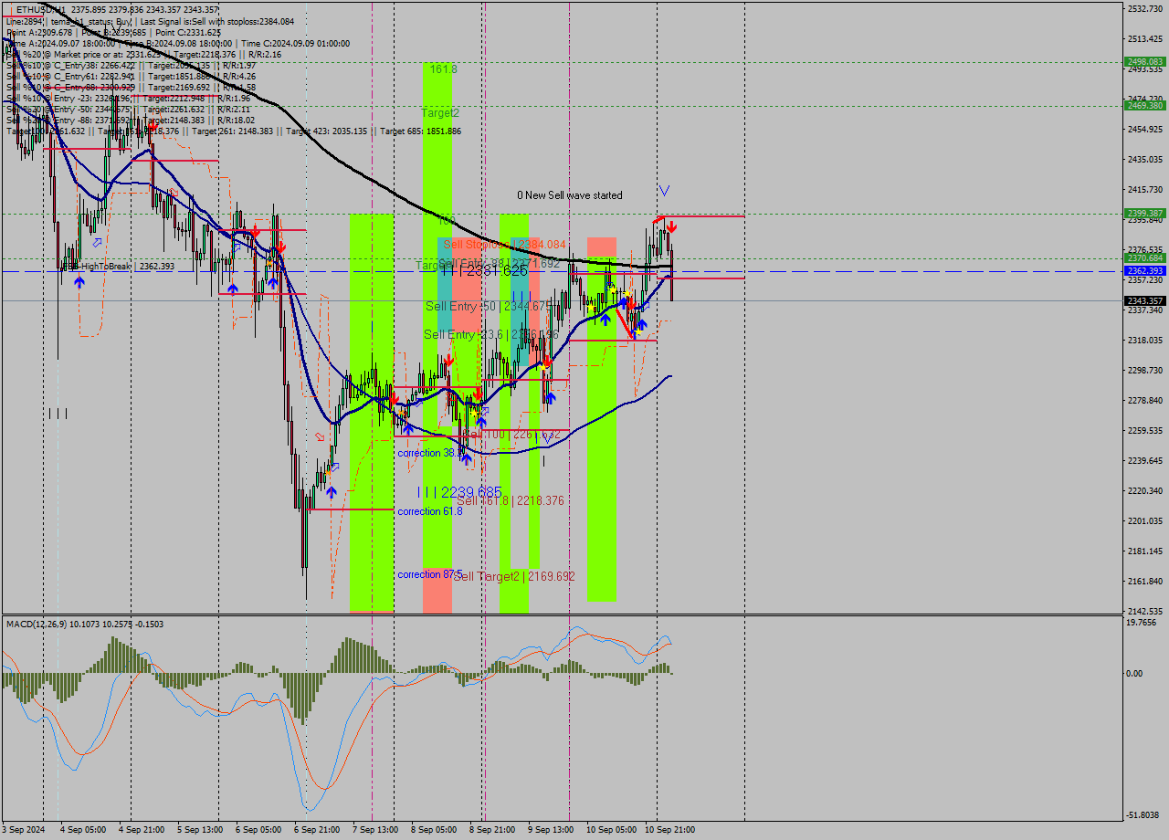
Task: Click the black current price tag 2343.357
Action: tap(1144, 300)
